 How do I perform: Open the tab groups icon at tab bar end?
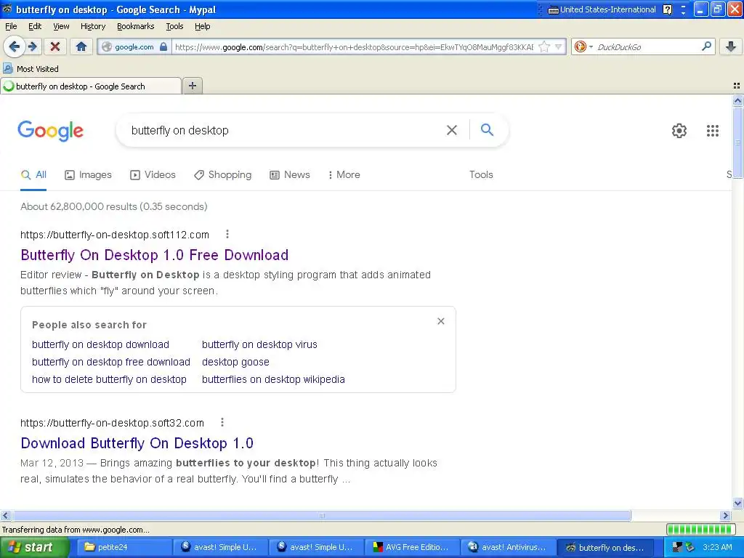tap(737, 86)
